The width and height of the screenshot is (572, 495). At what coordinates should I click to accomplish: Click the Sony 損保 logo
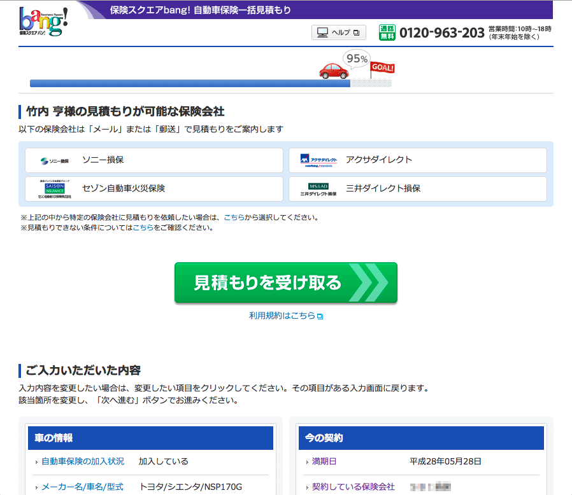55,161
